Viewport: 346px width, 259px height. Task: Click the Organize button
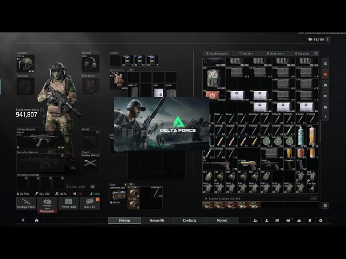302,53
